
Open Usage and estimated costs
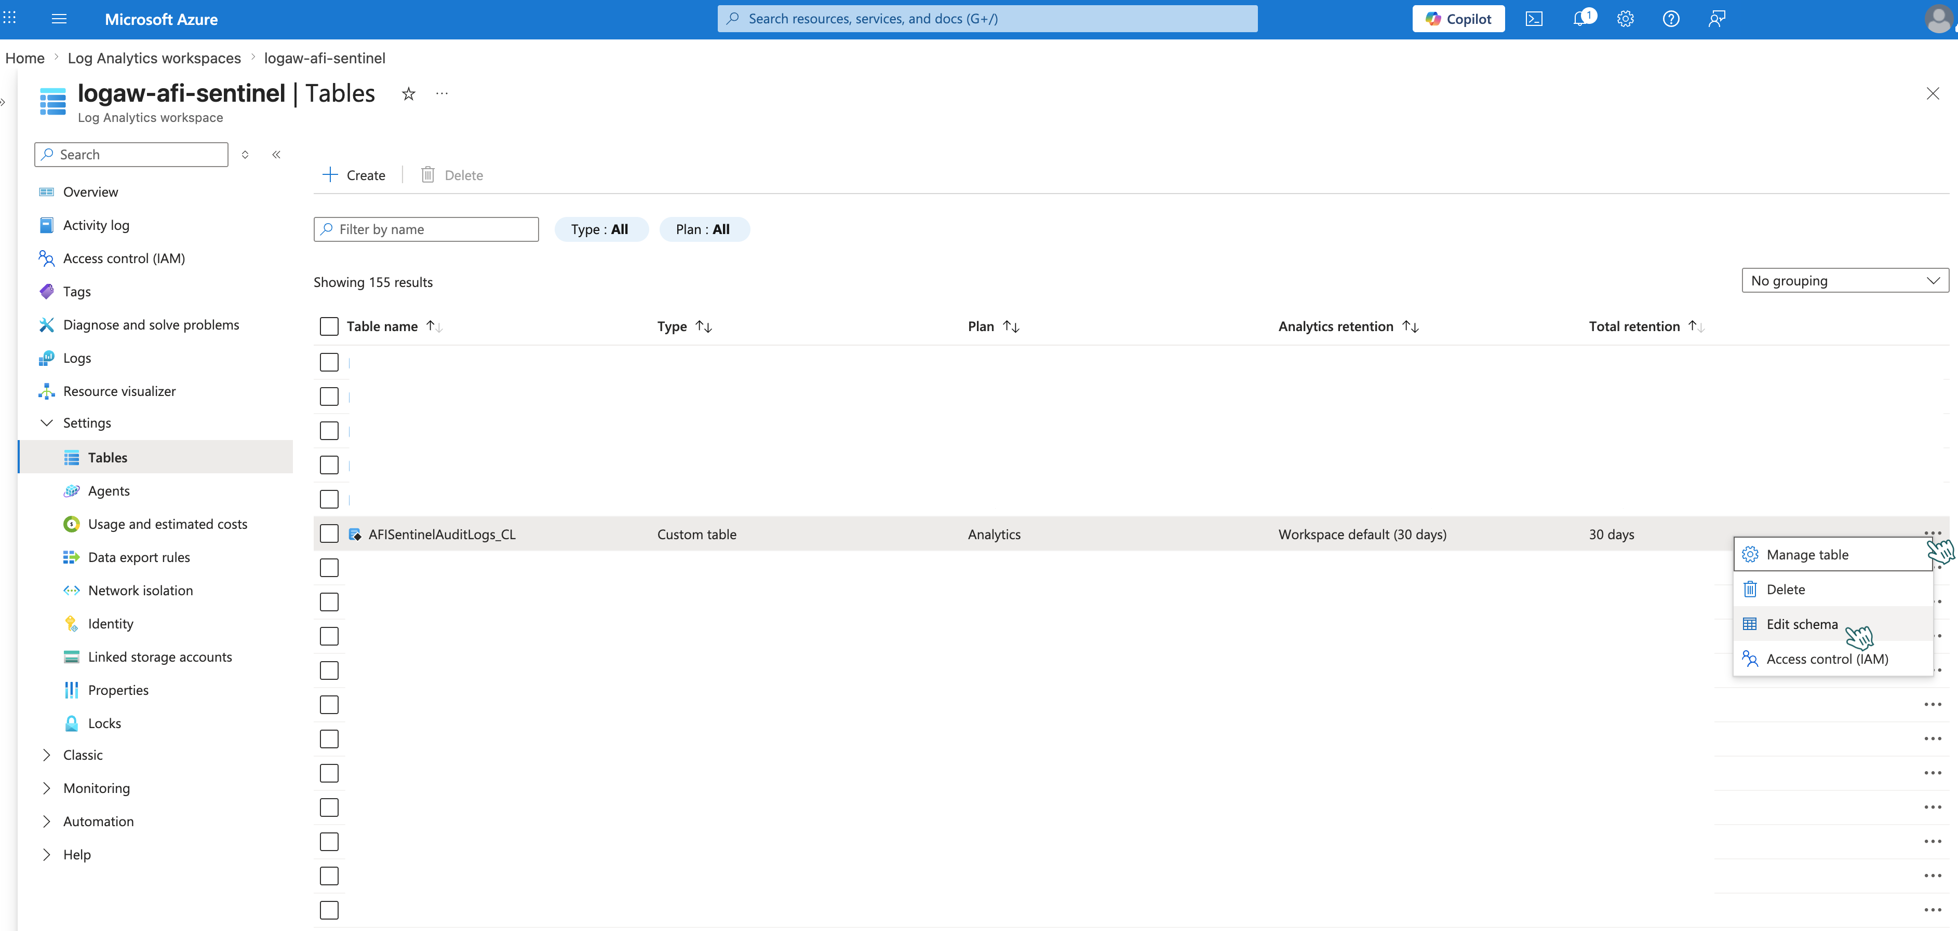167,524
